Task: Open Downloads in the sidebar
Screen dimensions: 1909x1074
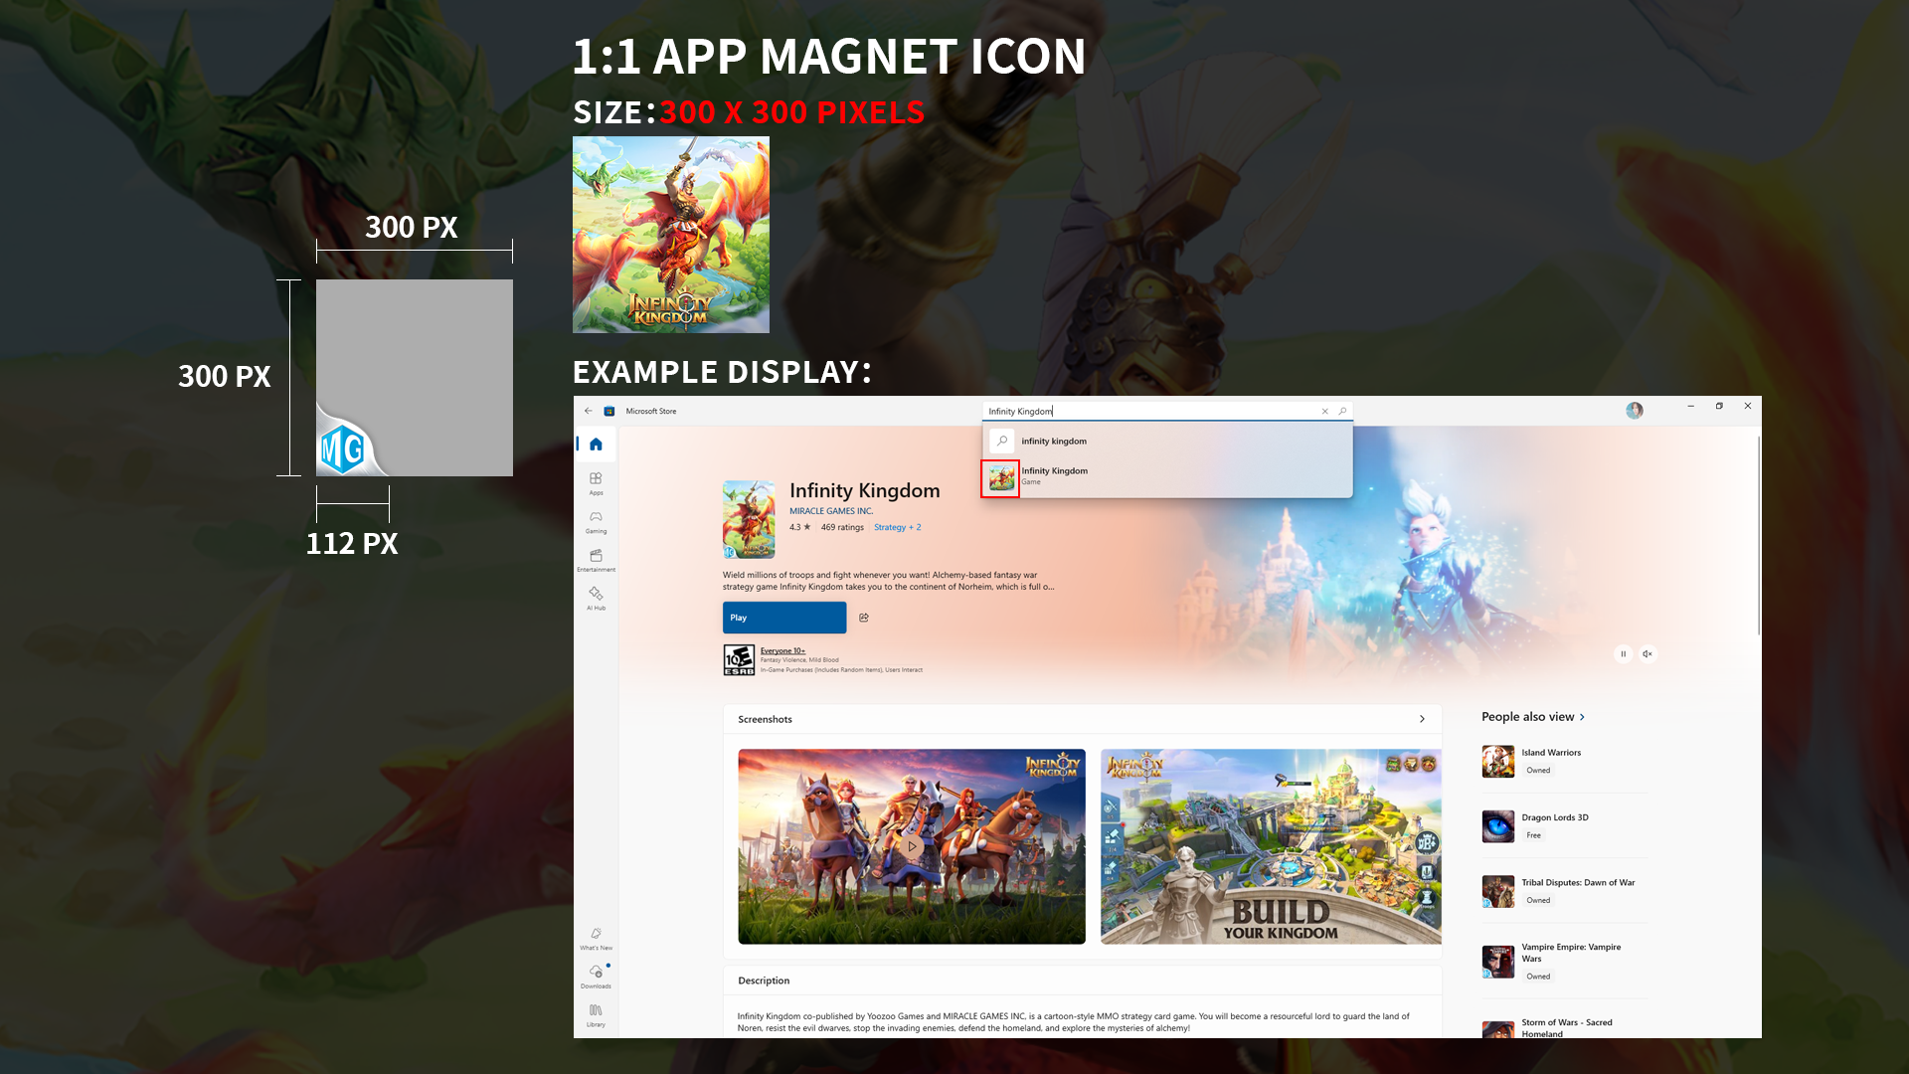Action: (596, 977)
